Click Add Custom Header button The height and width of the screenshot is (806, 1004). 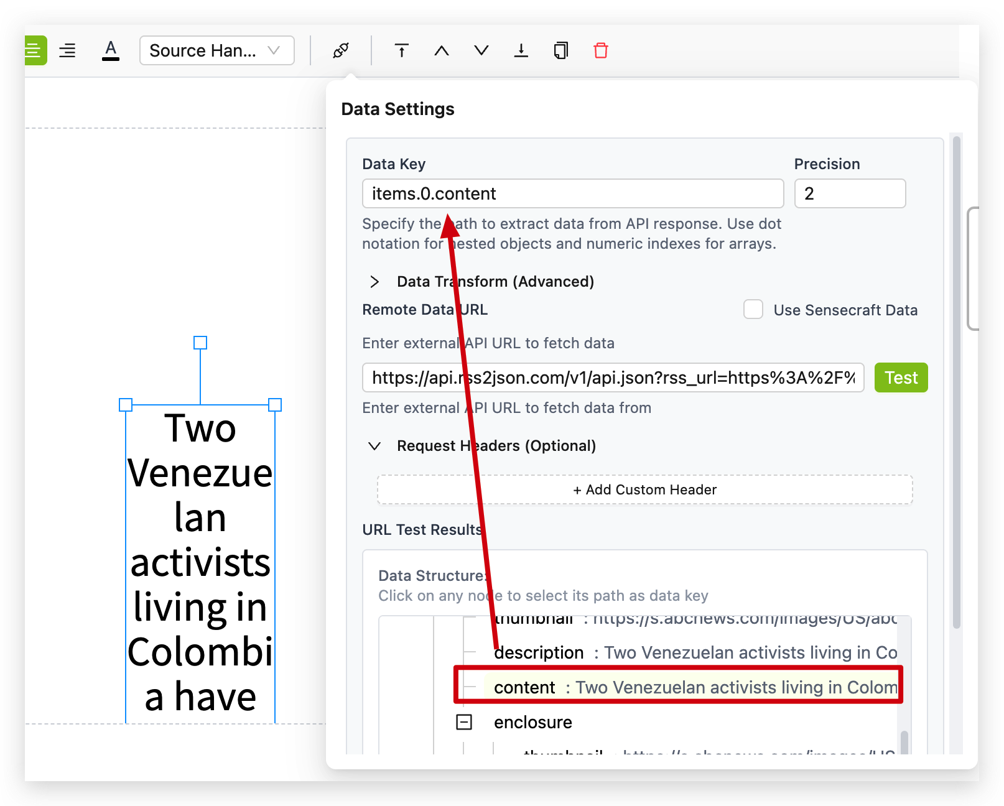click(x=644, y=490)
